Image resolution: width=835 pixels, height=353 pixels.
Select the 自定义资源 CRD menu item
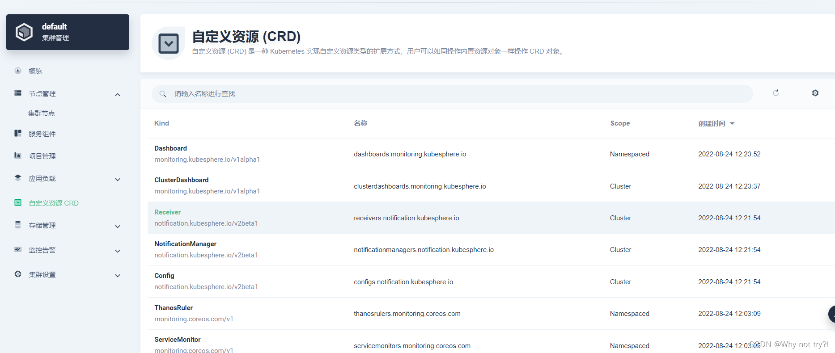[54, 203]
